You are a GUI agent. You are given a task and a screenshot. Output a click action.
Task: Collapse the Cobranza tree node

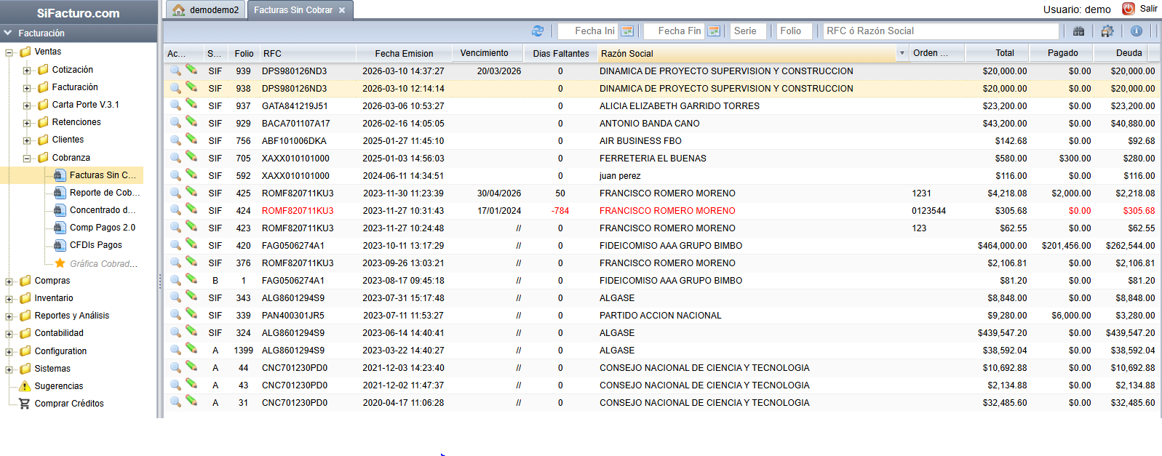click(27, 159)
